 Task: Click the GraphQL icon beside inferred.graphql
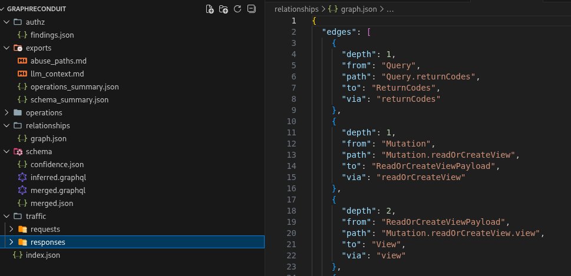(x=22, y=178)
